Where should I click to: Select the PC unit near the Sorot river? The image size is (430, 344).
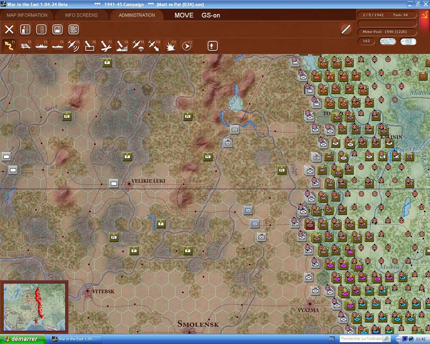point(67,116)
